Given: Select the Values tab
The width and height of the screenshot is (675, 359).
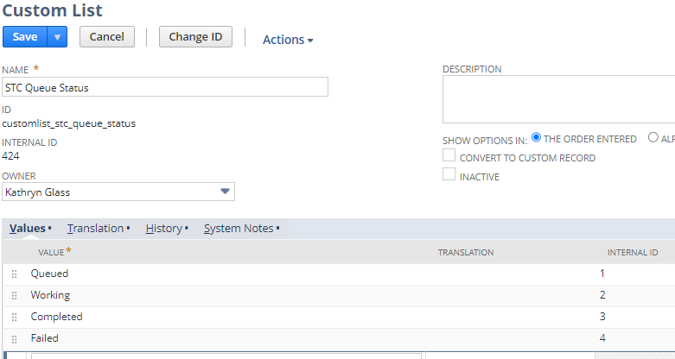Looking at the screenshot, I should [28, 229].
